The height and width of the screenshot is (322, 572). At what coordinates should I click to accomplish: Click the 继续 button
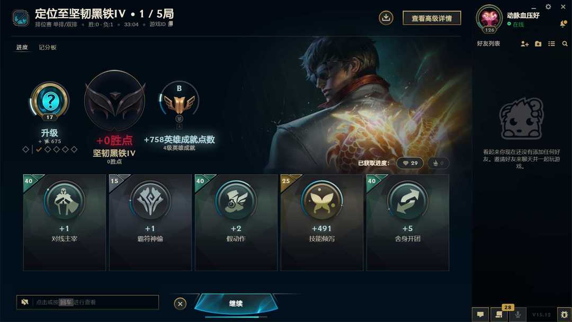pyautogui.click(x=236, y=303)
